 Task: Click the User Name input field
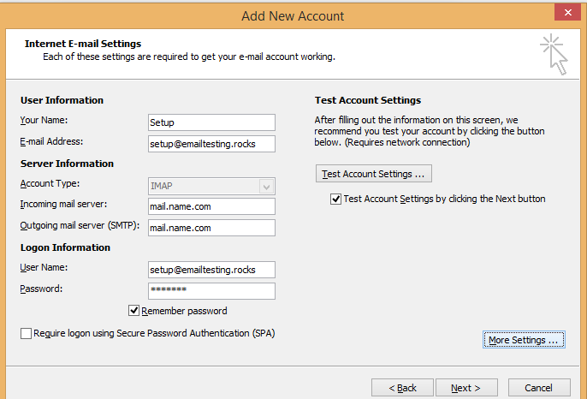(x=211, y=270)
